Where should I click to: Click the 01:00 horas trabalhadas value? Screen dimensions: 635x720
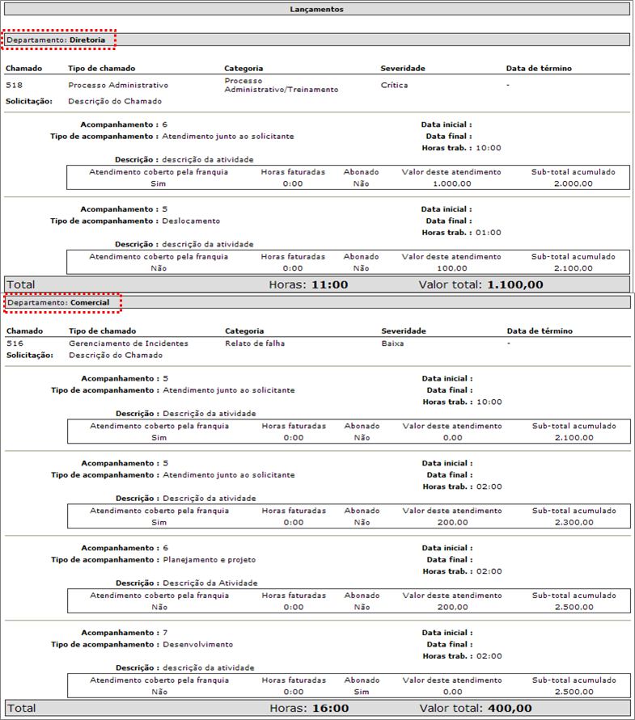pos(489,233)
